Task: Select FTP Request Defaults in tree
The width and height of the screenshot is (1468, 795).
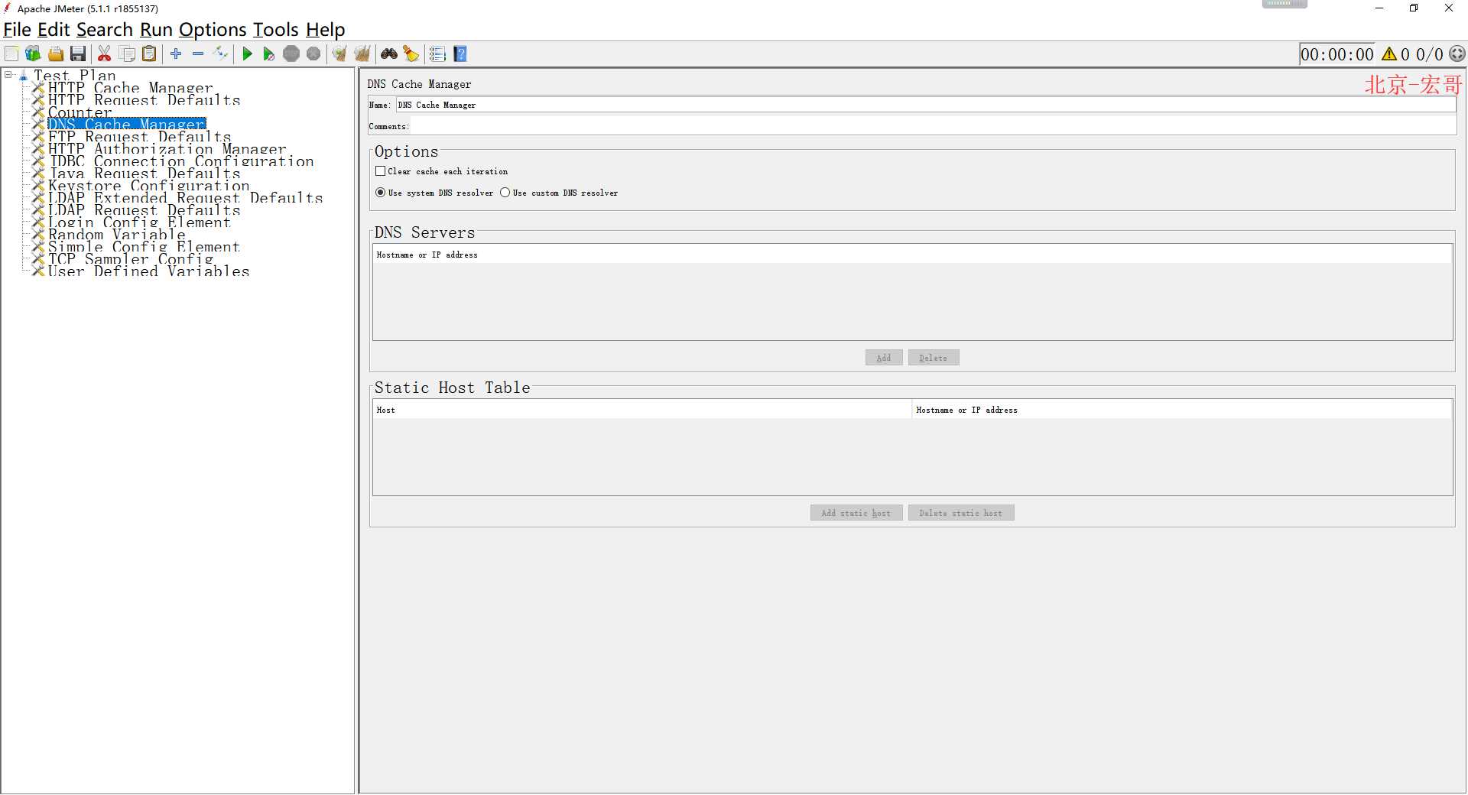Action: (x=139, y=137)
